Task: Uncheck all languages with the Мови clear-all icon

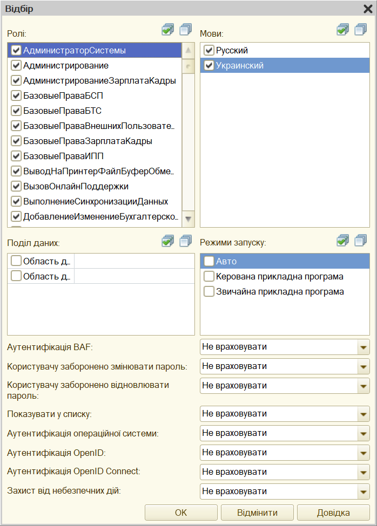Action: coord(361,30)
